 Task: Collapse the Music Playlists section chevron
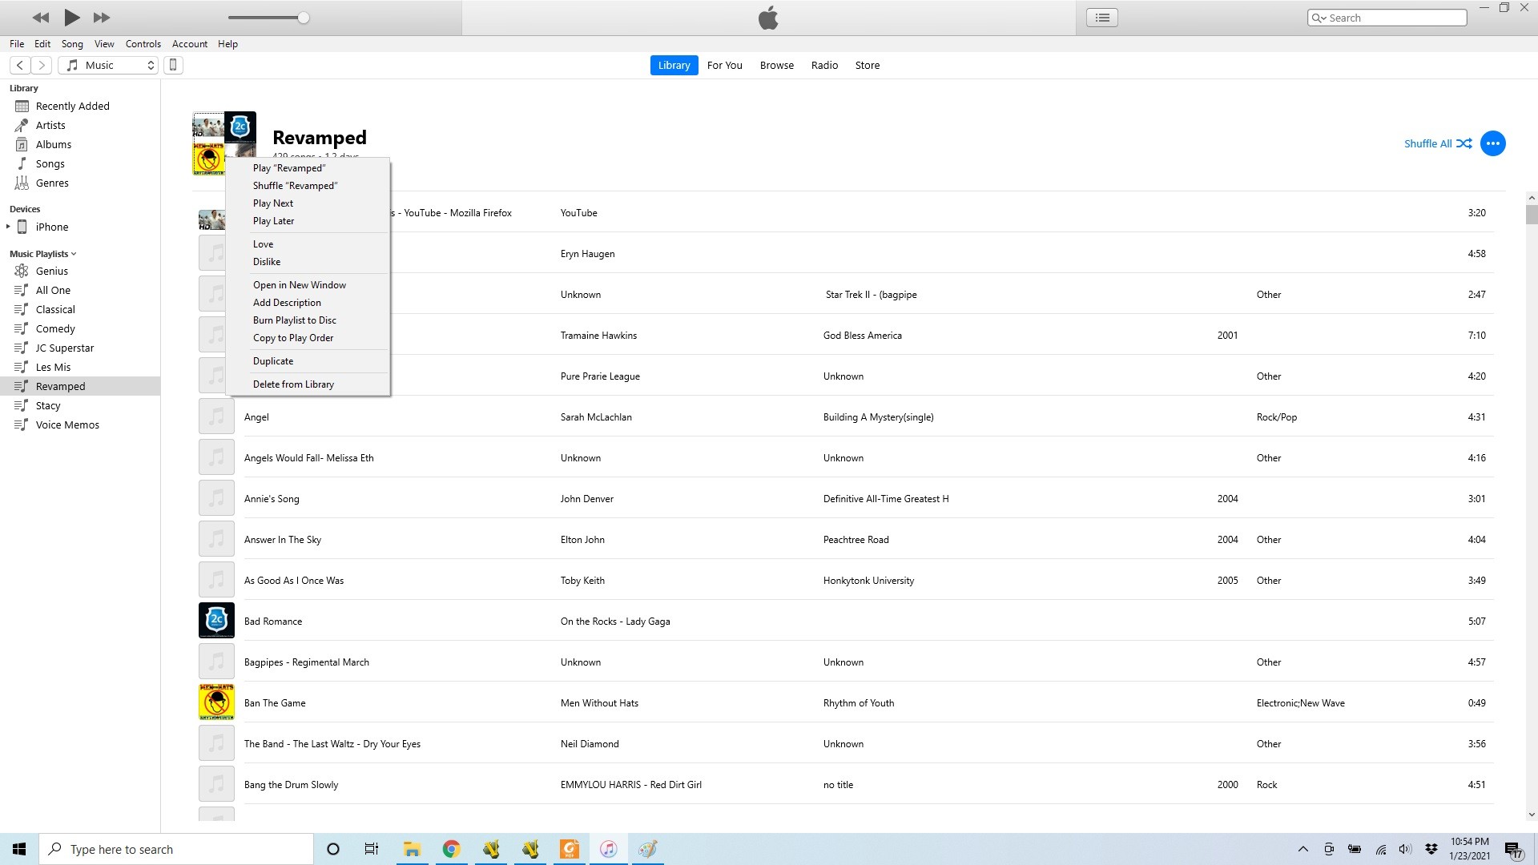coord(74,254)
